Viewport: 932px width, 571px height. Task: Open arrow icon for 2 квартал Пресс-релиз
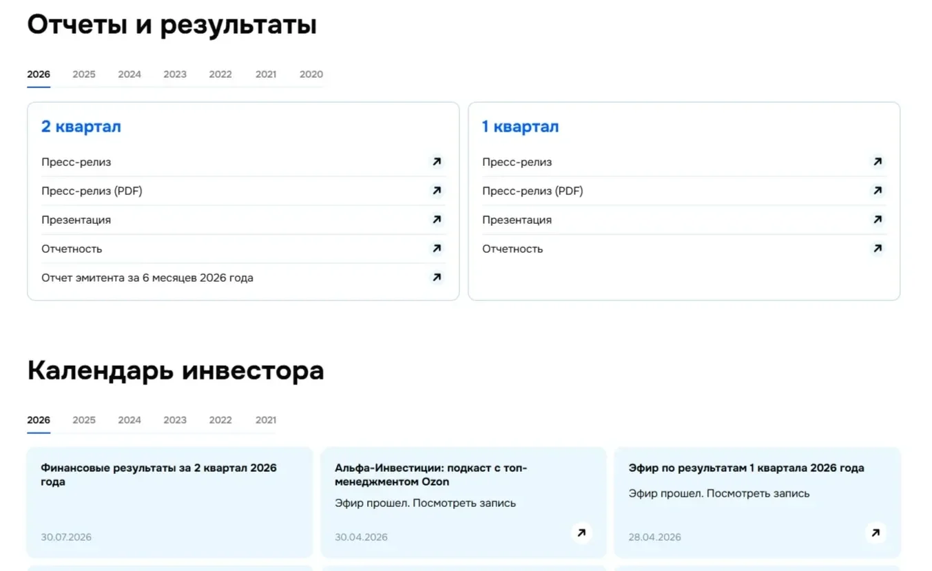(x=436, y=162)
